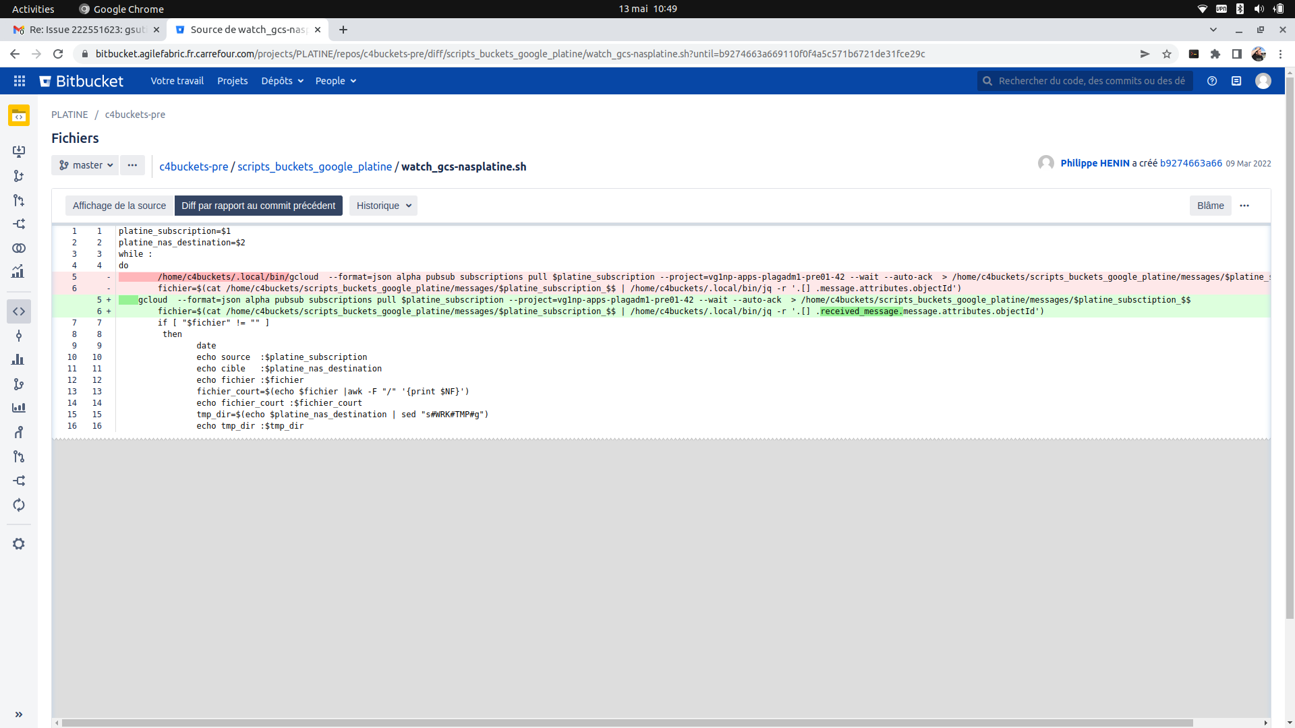The width and height of the screenshot is (1295, 728).
Task: Click the Blâme button
Action: 1210,206
